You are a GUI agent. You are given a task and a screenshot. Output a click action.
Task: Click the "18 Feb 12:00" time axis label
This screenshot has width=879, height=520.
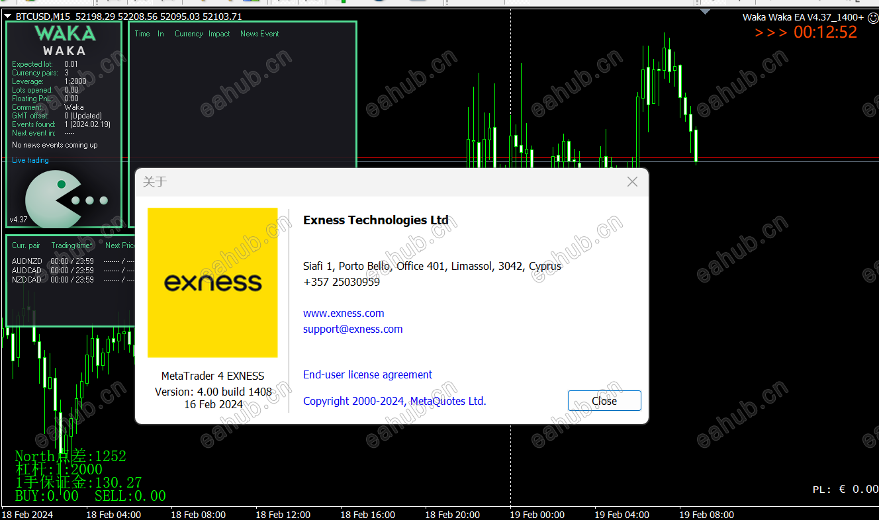283,515
